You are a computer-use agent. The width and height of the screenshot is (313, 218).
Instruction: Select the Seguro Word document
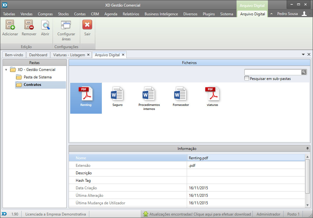click(117, 94)
